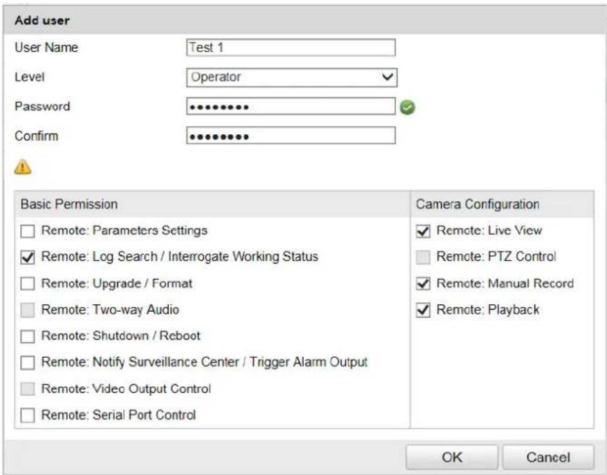607x475 pixels.
Task: Click into the Password input field
Action: (291, 106)
